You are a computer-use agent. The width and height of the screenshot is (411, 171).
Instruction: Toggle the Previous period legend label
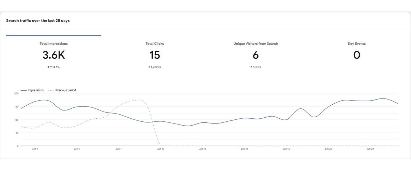[x=65, y=91]
